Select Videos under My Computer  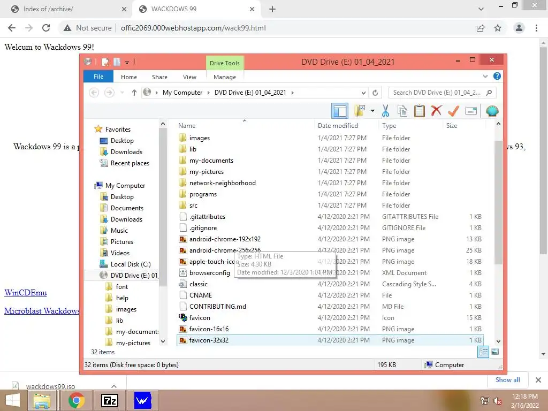pyautogui.click(x=120, y=253)
